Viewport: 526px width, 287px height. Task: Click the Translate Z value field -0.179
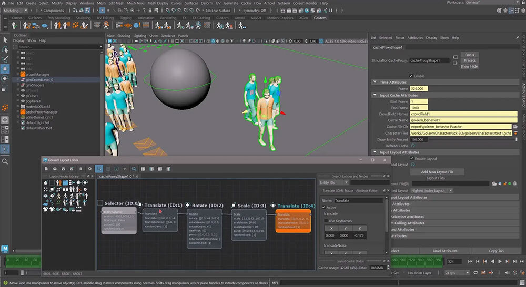tap(359, 235)
